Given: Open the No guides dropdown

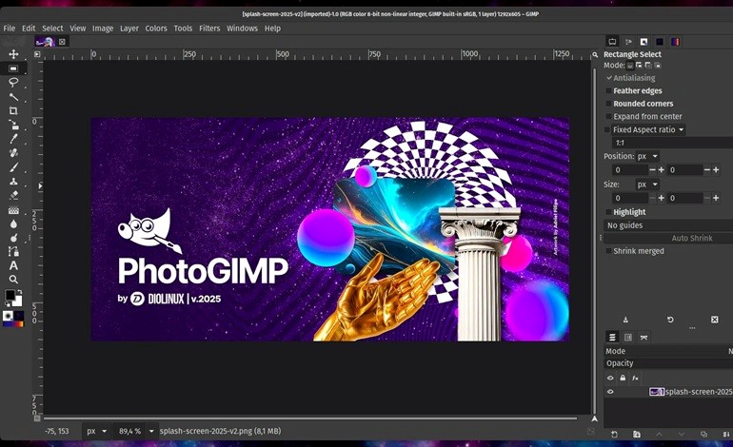Looking at the screenshot, I should (668, 225).
